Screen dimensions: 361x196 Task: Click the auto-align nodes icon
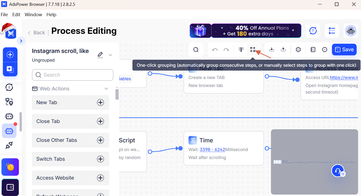point(241,49)
